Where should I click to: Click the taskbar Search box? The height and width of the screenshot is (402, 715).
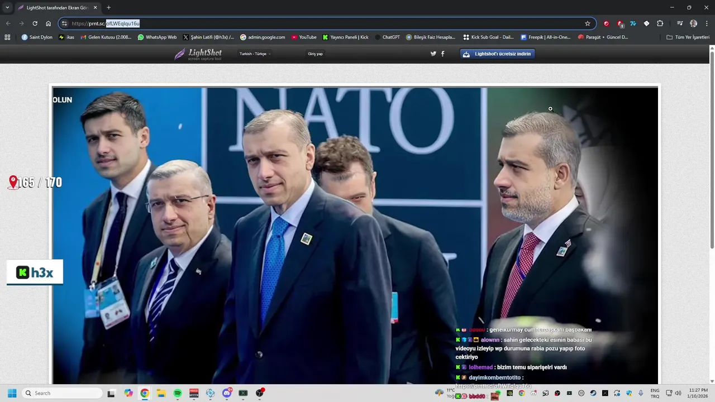[61, 393]
